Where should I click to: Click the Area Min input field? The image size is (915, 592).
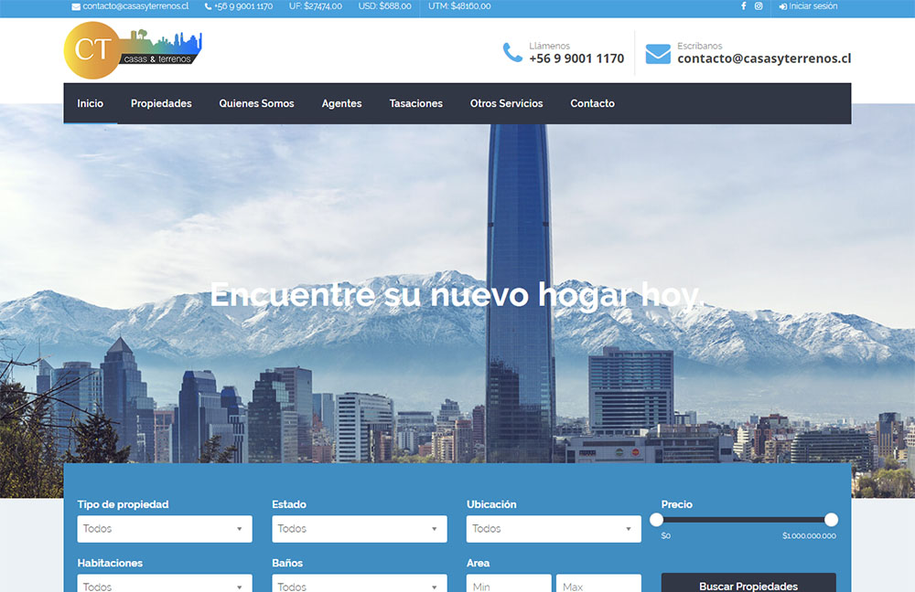pyautogui.click(x=509, y=585)
